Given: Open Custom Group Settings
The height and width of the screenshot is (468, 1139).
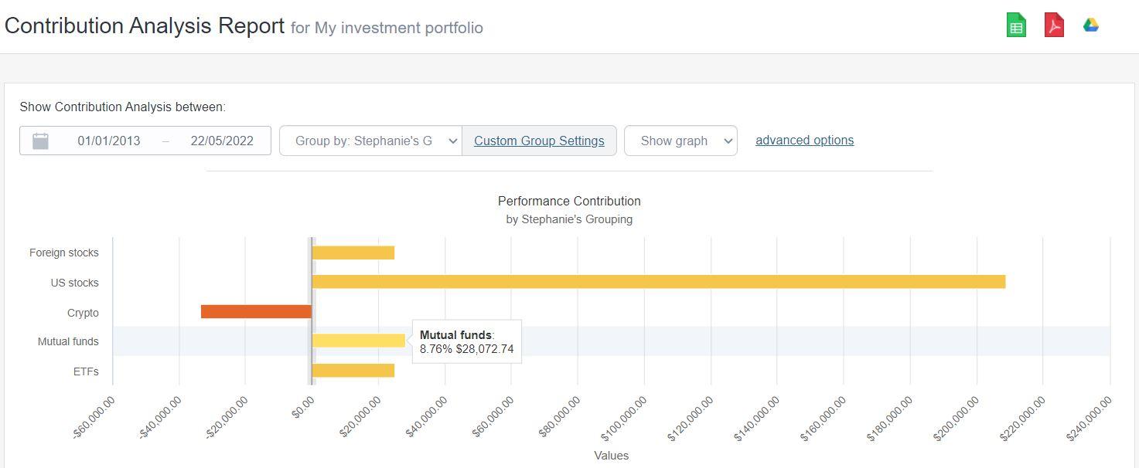Looking at the screenshot, I should point(539,141).
